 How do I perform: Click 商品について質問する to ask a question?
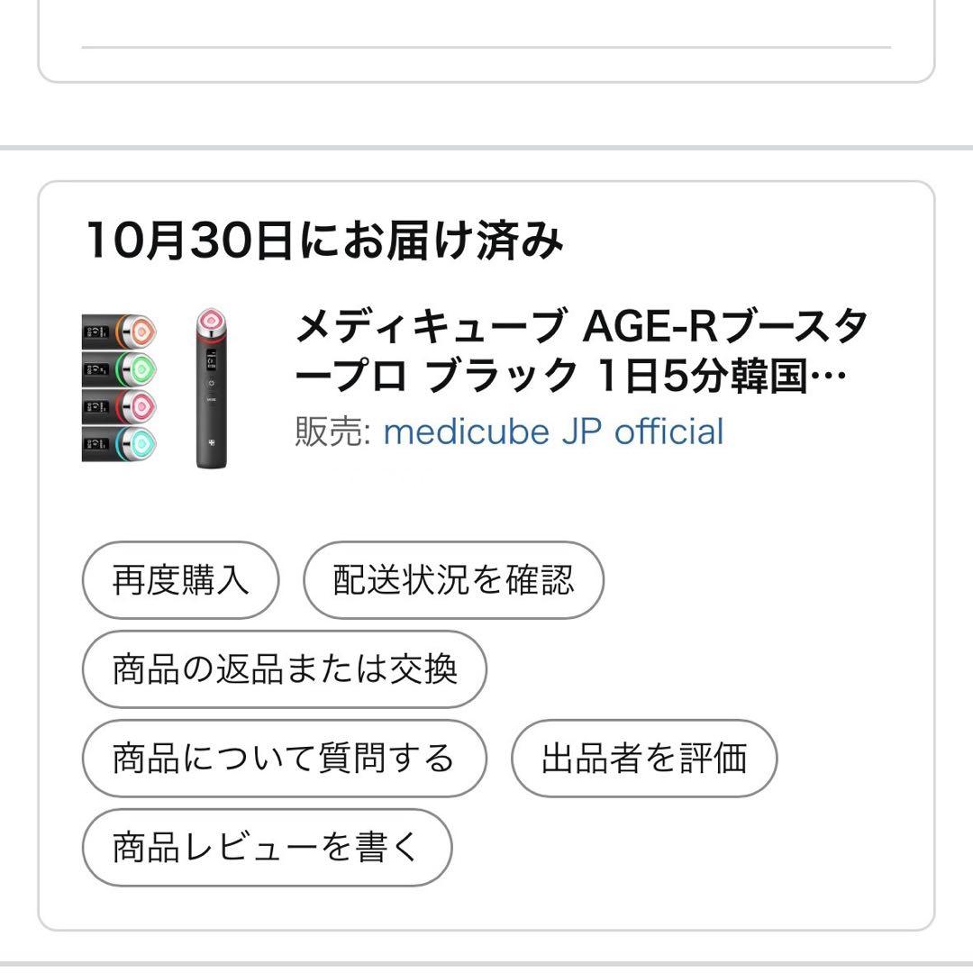click(x=283, y=758)
